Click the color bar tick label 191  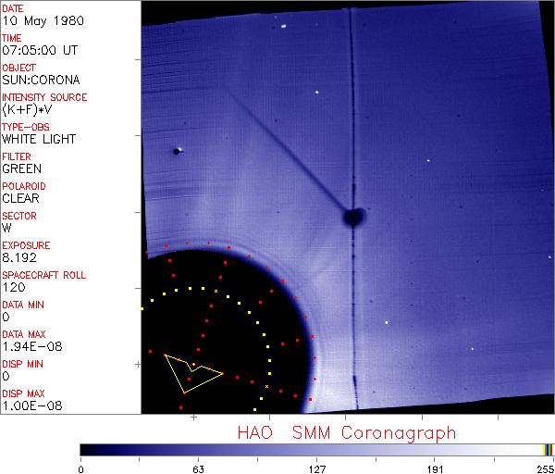(435, 469)
